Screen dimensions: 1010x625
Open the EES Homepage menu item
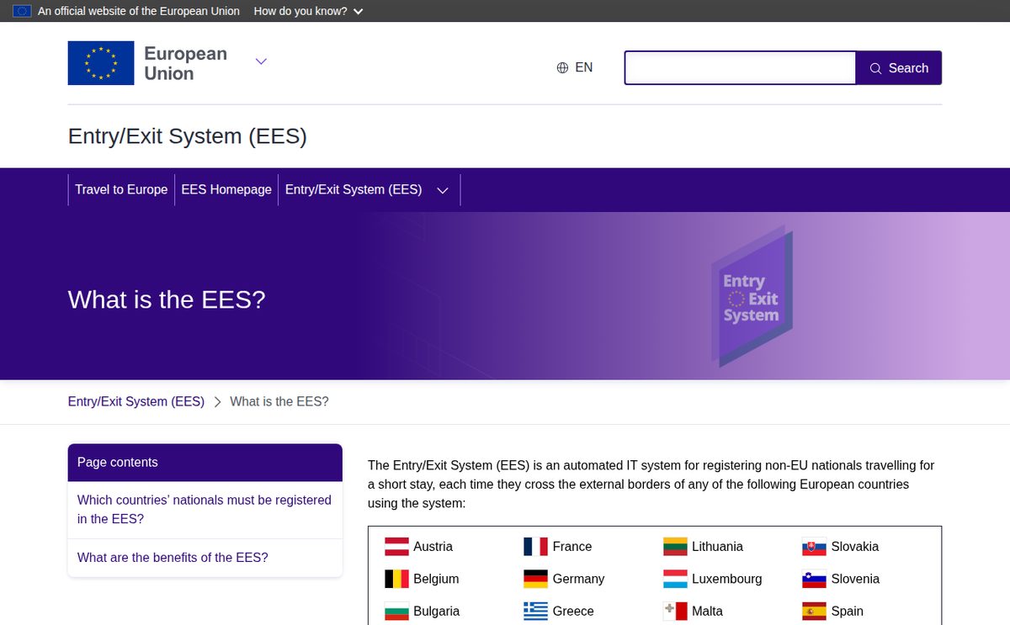pyautogui.click(x=226, y=190)
